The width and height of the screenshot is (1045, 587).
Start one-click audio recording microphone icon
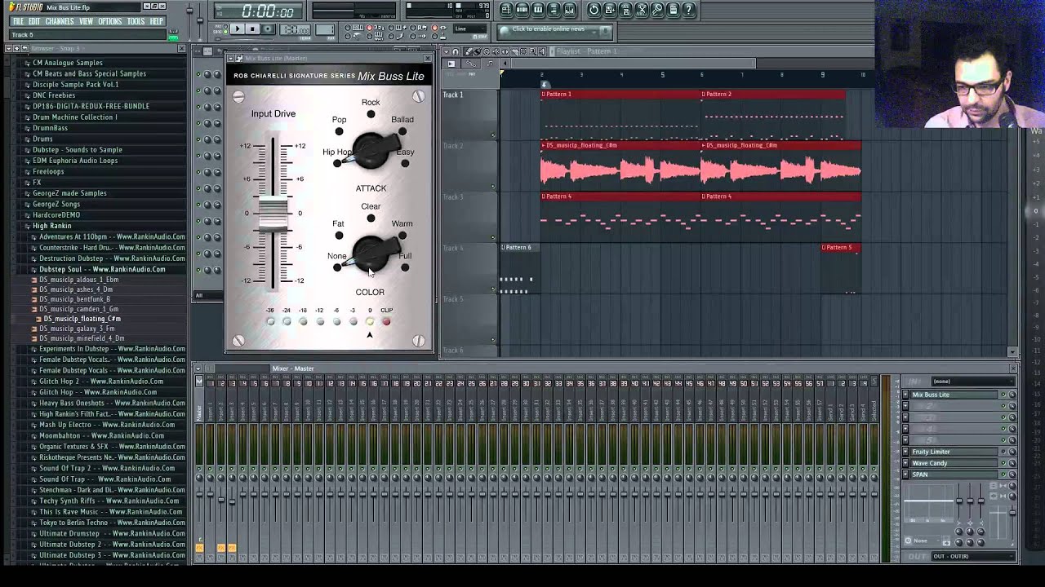coord(657,10)
